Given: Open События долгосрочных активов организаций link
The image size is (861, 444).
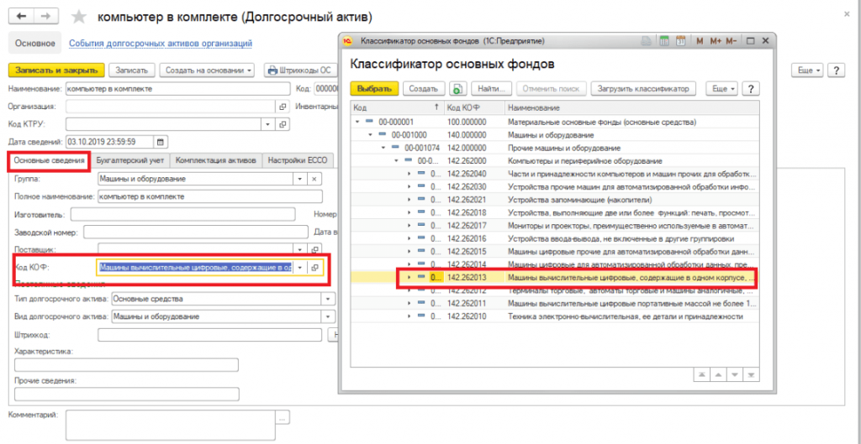Looking at the screenshot, I should click(x=161, y=43).
